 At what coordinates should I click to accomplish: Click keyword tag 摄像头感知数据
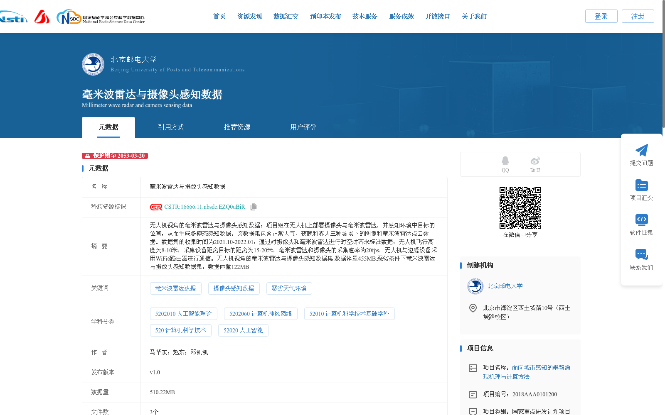coord(234,288)
